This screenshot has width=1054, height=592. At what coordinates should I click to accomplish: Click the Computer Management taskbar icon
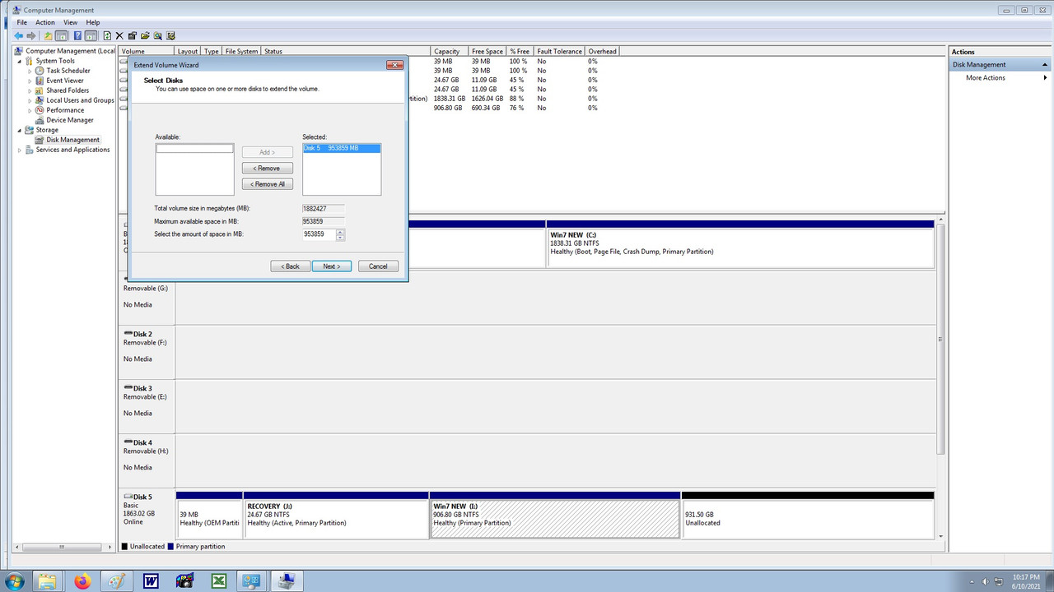point(287,580)
